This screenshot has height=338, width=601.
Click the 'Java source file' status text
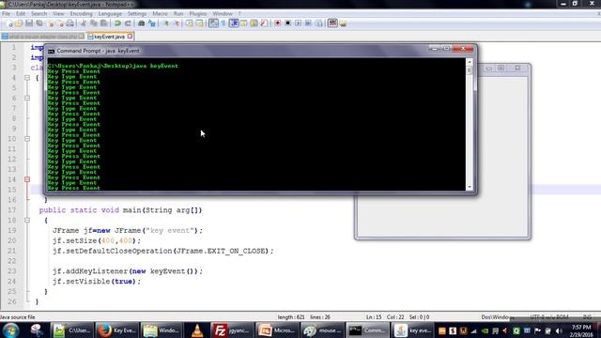click(x=18, y=317)
